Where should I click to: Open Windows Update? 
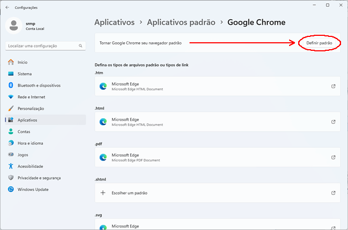click(x=46, y=189)
